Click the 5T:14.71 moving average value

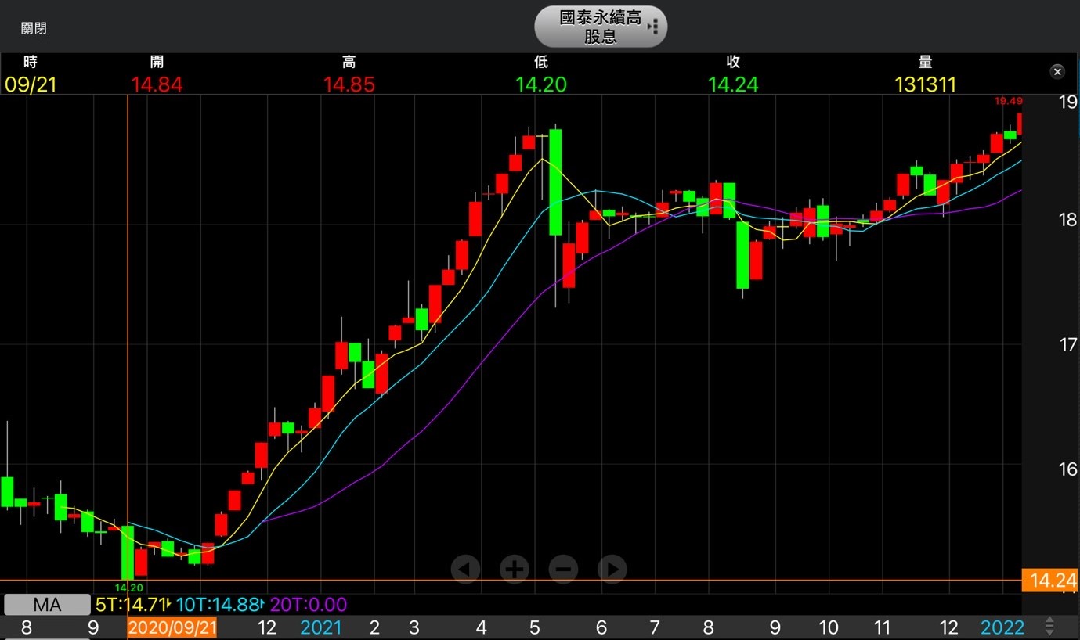coord(132,604)
